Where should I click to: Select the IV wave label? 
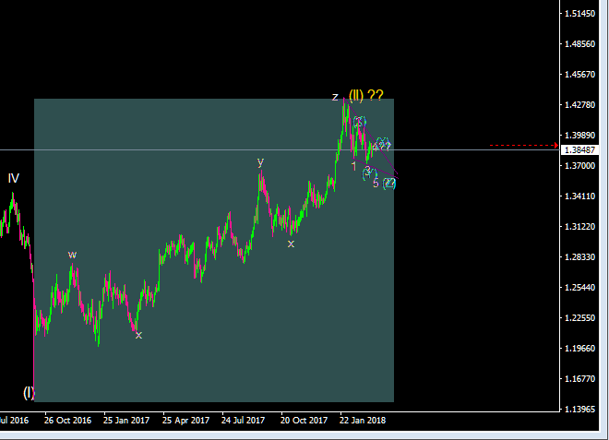tap(14, 178)
